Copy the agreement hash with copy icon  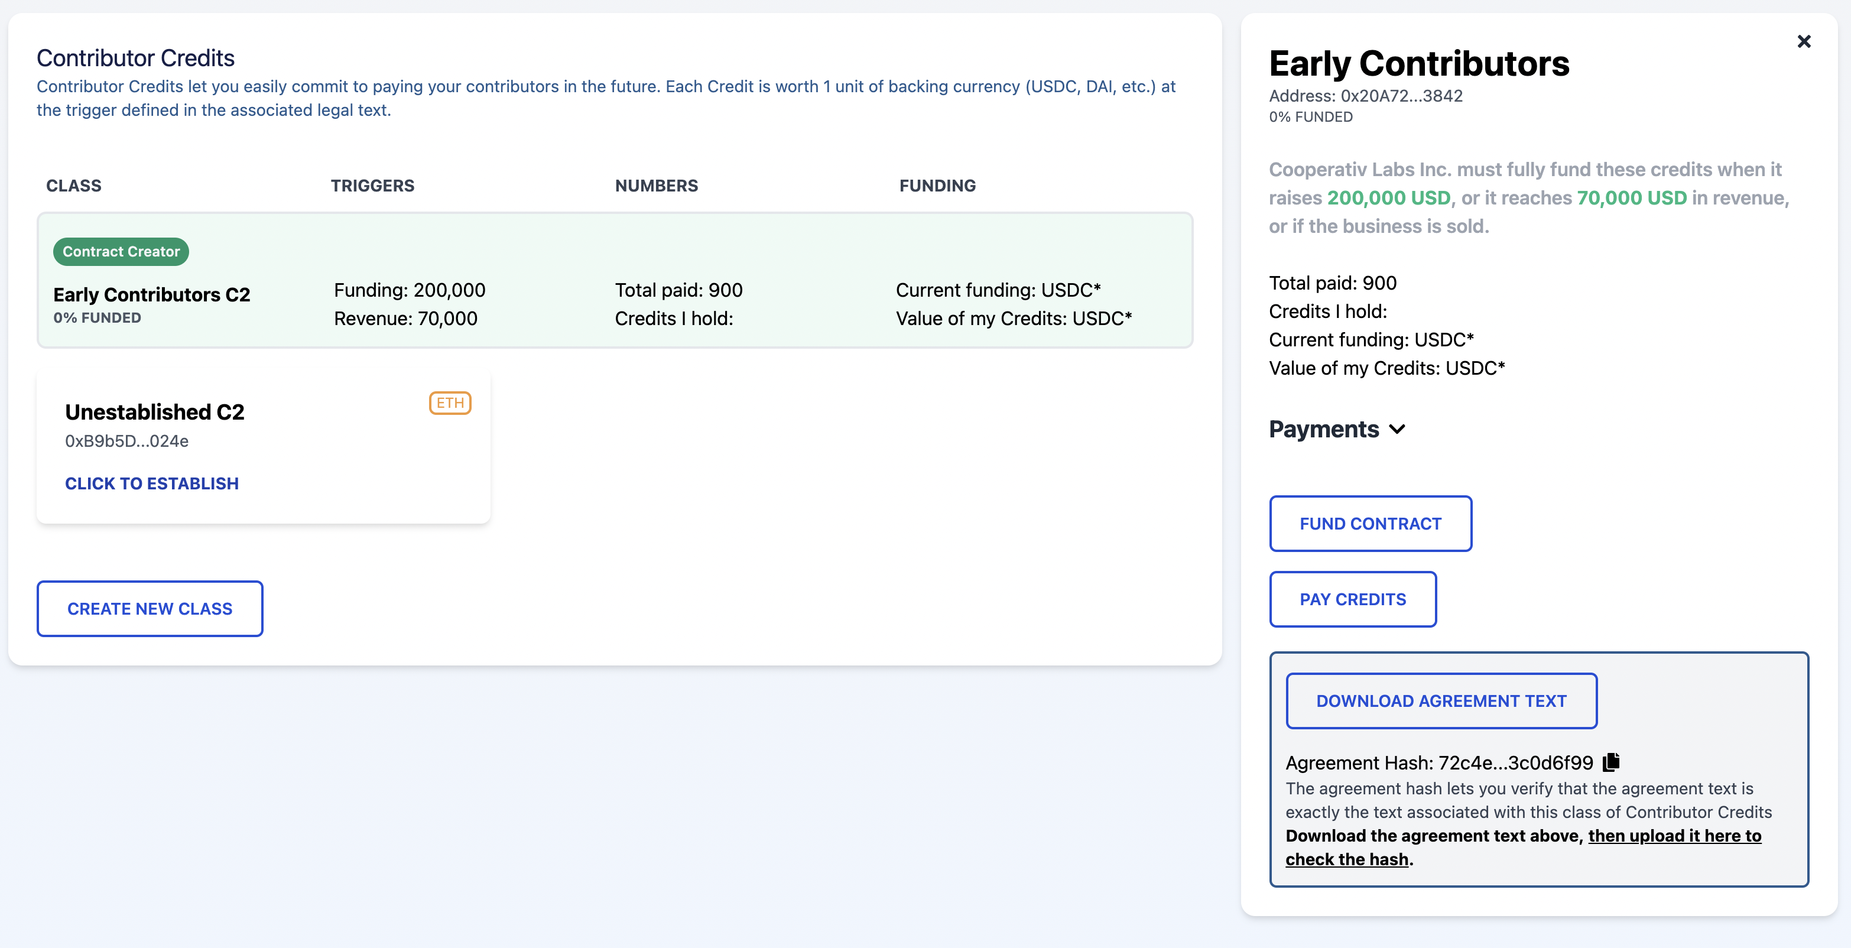1612,761
